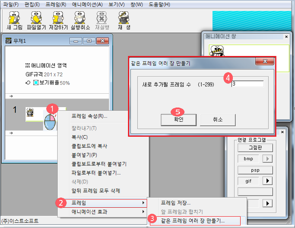Select frame 1 thumbnail in 무제1 window

point(45,114)
